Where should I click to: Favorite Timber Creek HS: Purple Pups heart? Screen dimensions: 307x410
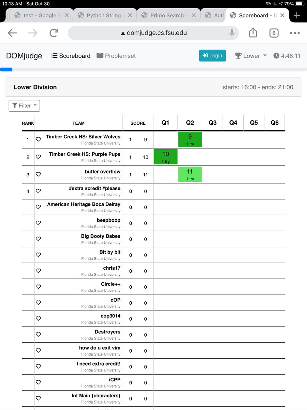[x=38, y=157]
